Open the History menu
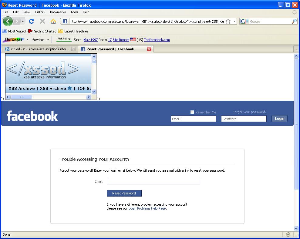The height and width of the screenshot is (239, 300). point(40,12)
